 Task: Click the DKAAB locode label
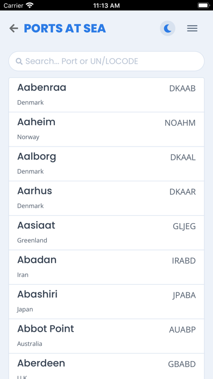[183, 89]
